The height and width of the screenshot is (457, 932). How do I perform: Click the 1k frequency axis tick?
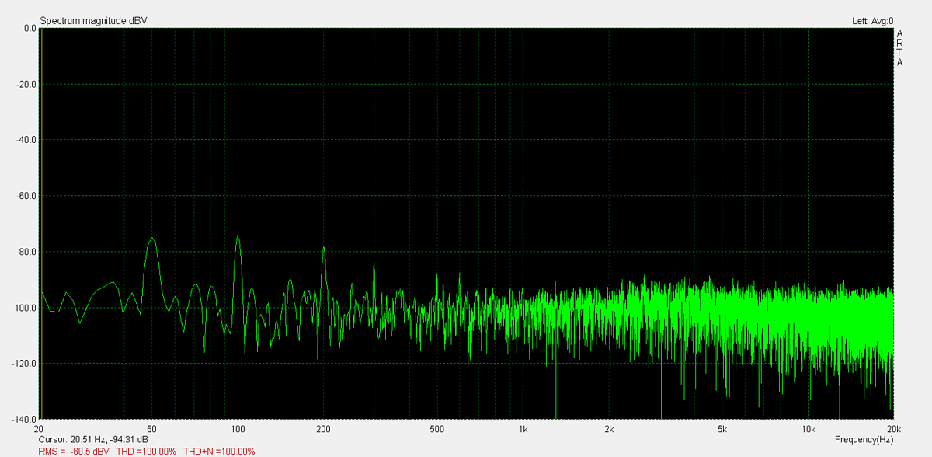coord(523,429)
